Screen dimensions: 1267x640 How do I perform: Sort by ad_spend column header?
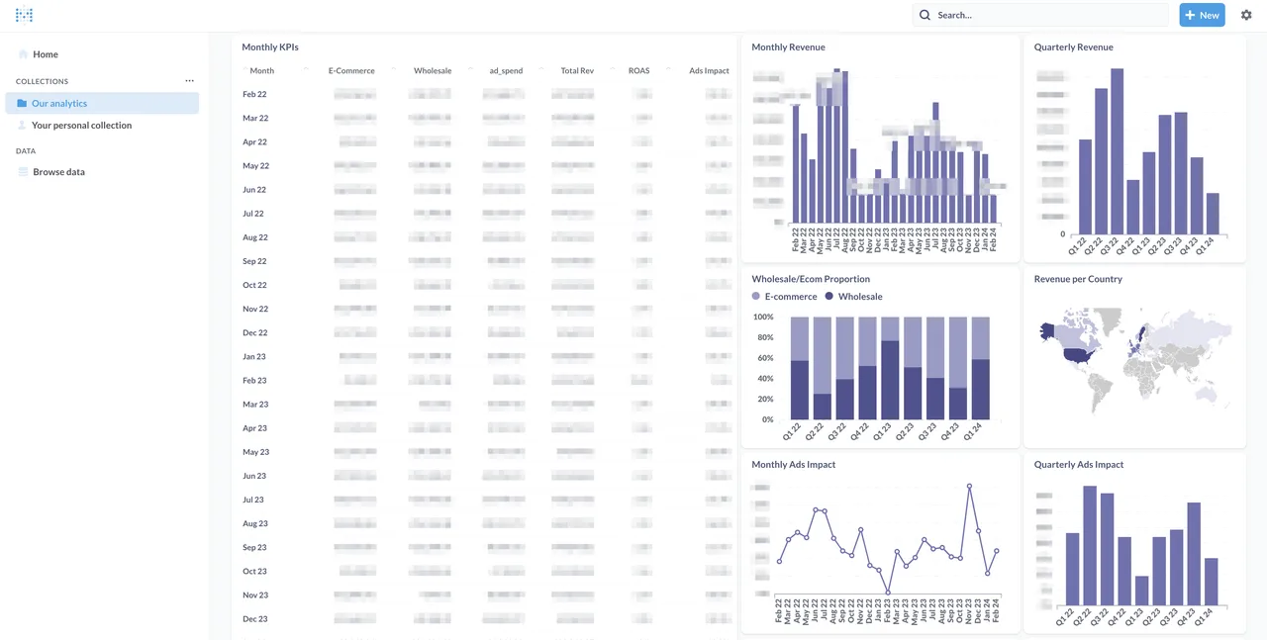point(506,71)
